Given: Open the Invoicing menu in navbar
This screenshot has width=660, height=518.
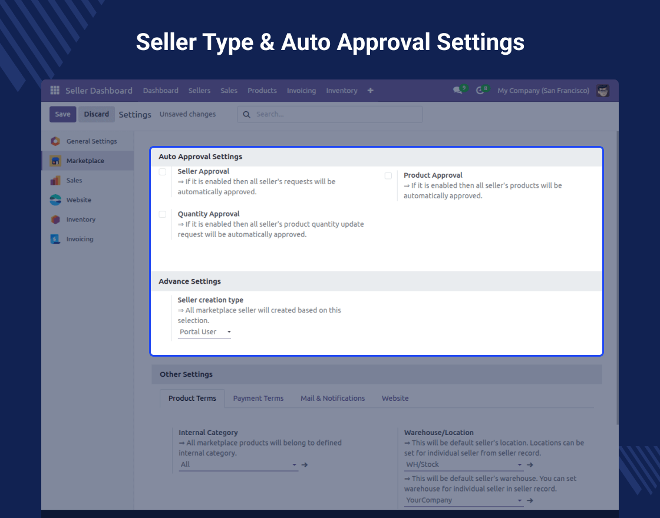Looking at the screenshot, I should click(x=301, y=91).
